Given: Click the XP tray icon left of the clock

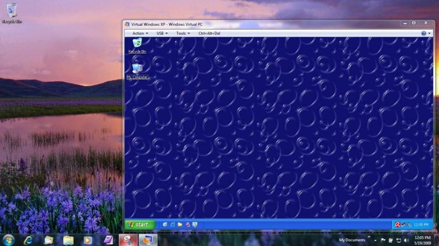Looking at the screenshot, I should [409, 225].
